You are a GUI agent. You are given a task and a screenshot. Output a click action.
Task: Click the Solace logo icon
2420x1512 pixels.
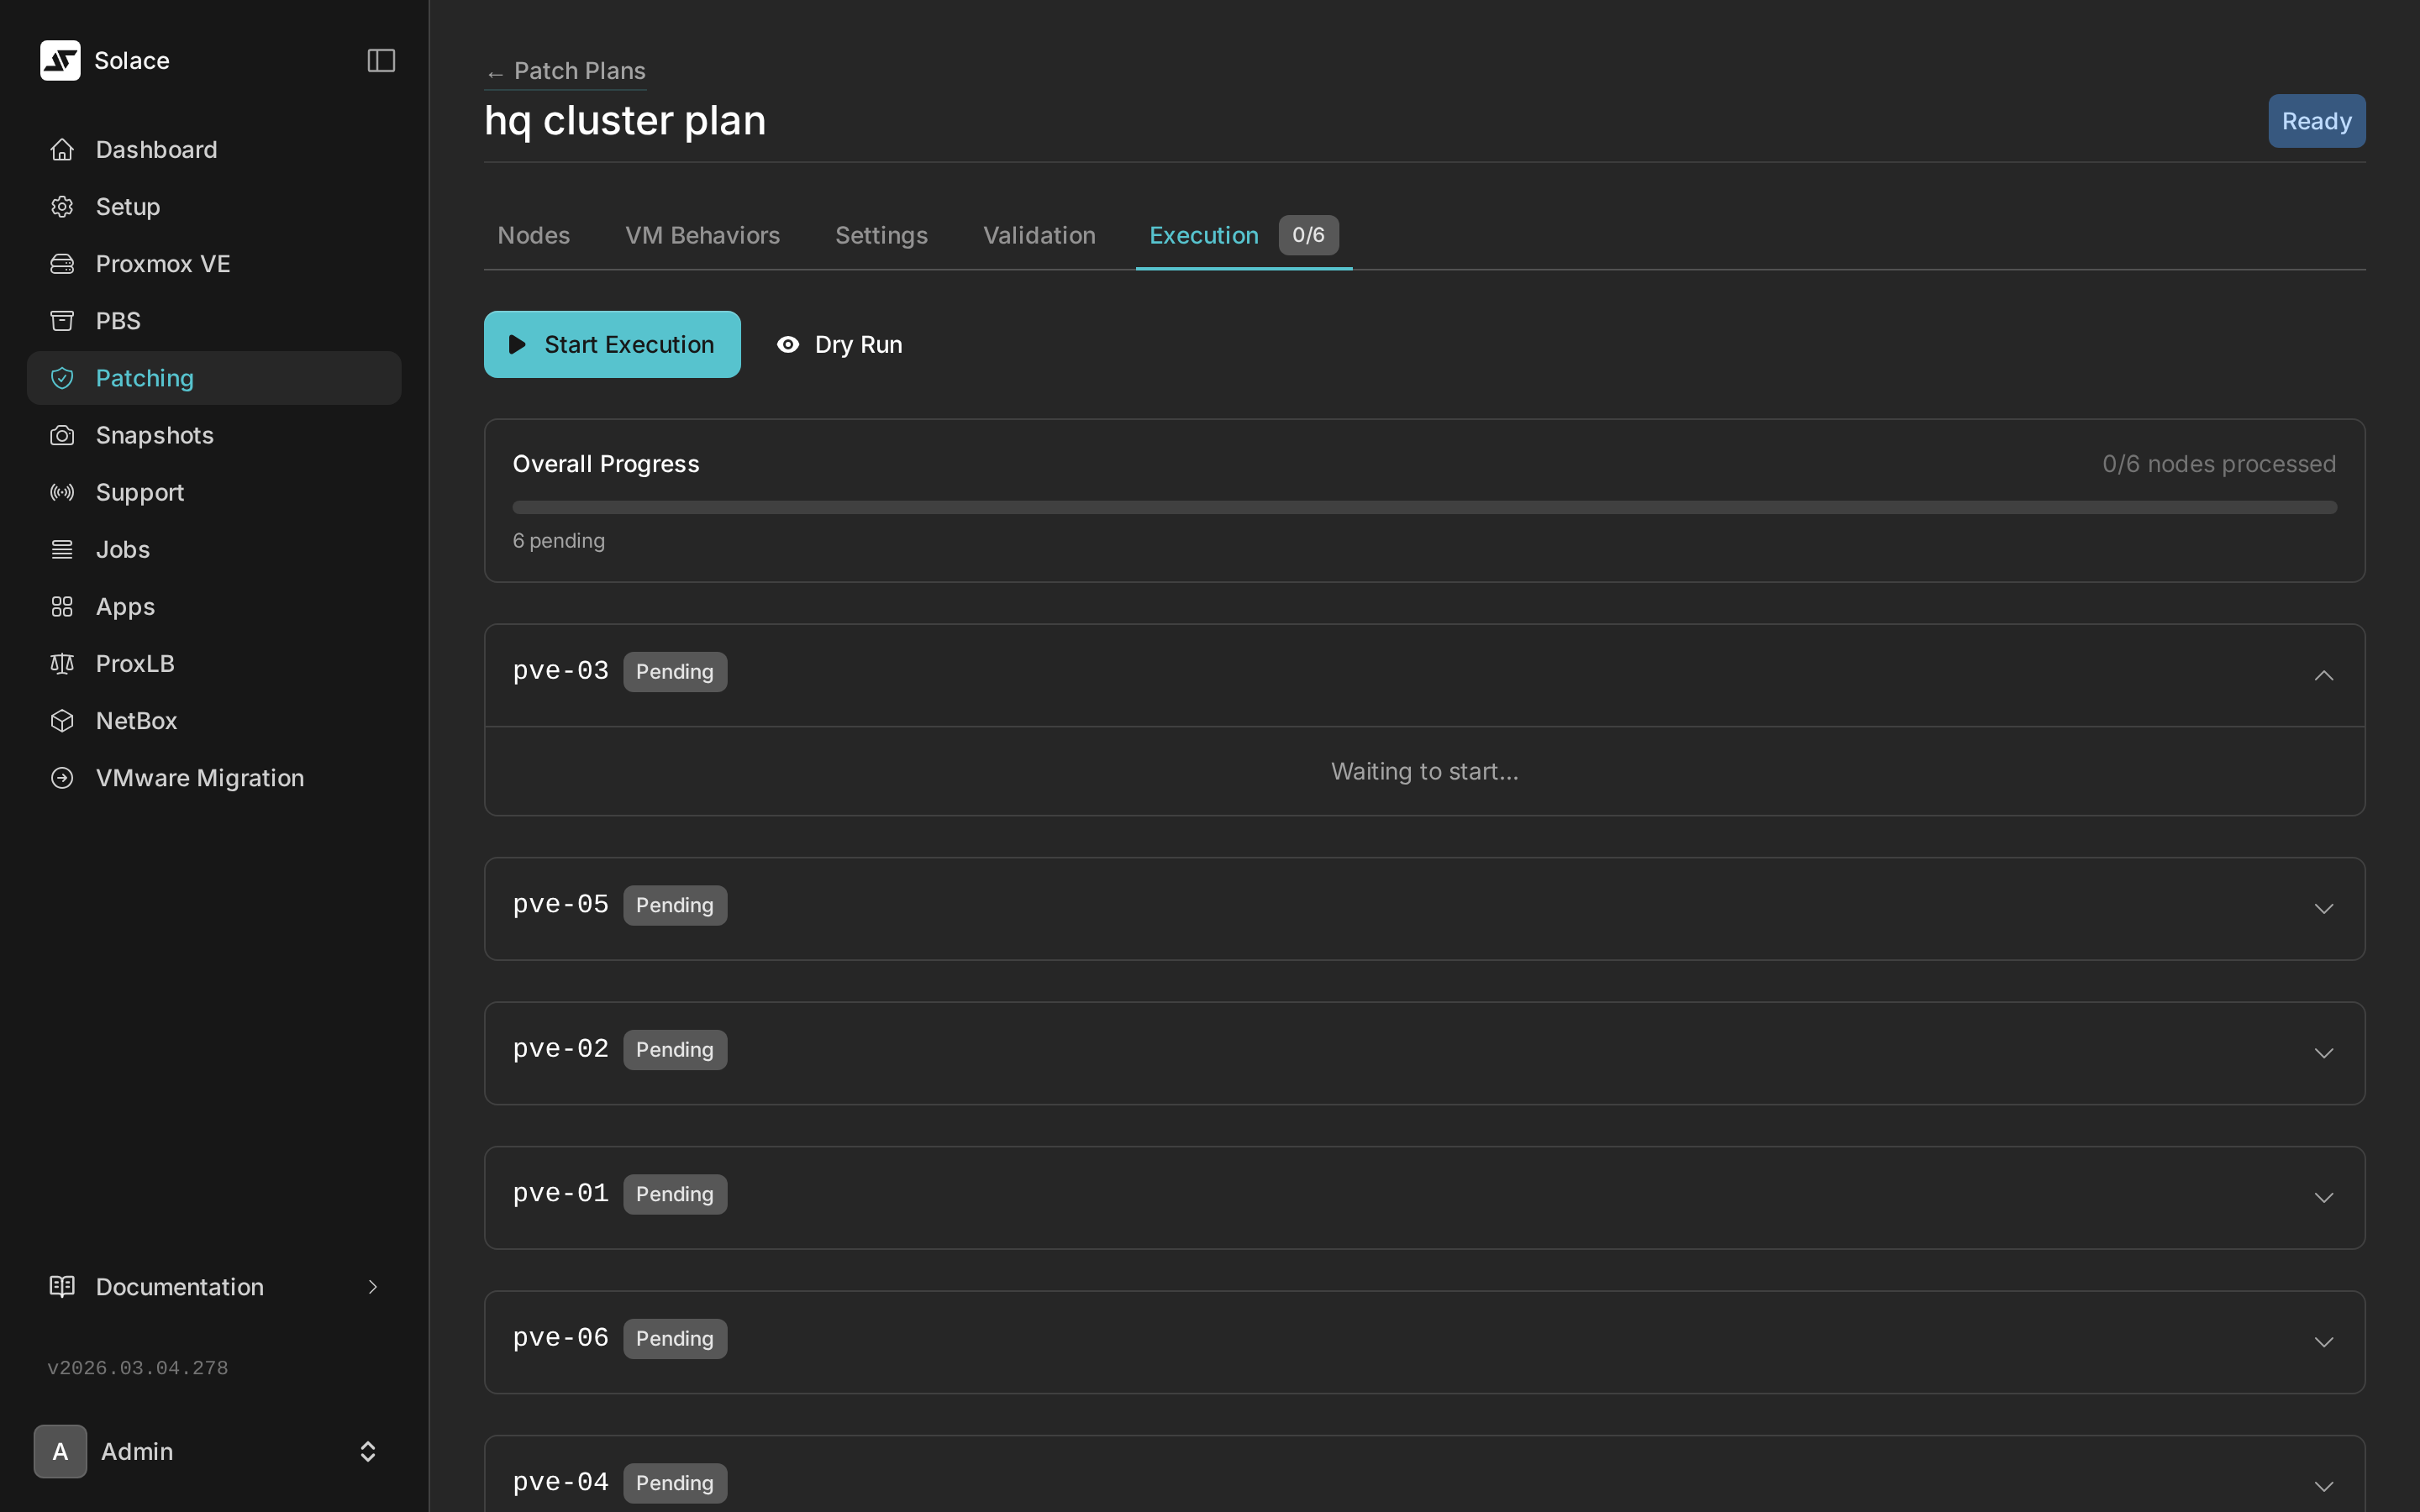pyautogui.click(x=60, y=61)
